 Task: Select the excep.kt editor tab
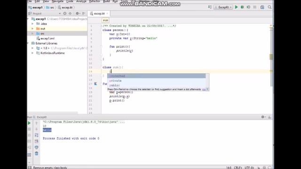pyautogui.click(x=99, y=14)
